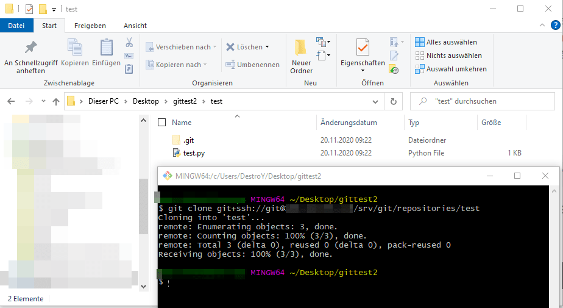Switch to the Freigeben ribbon tab

90,26
